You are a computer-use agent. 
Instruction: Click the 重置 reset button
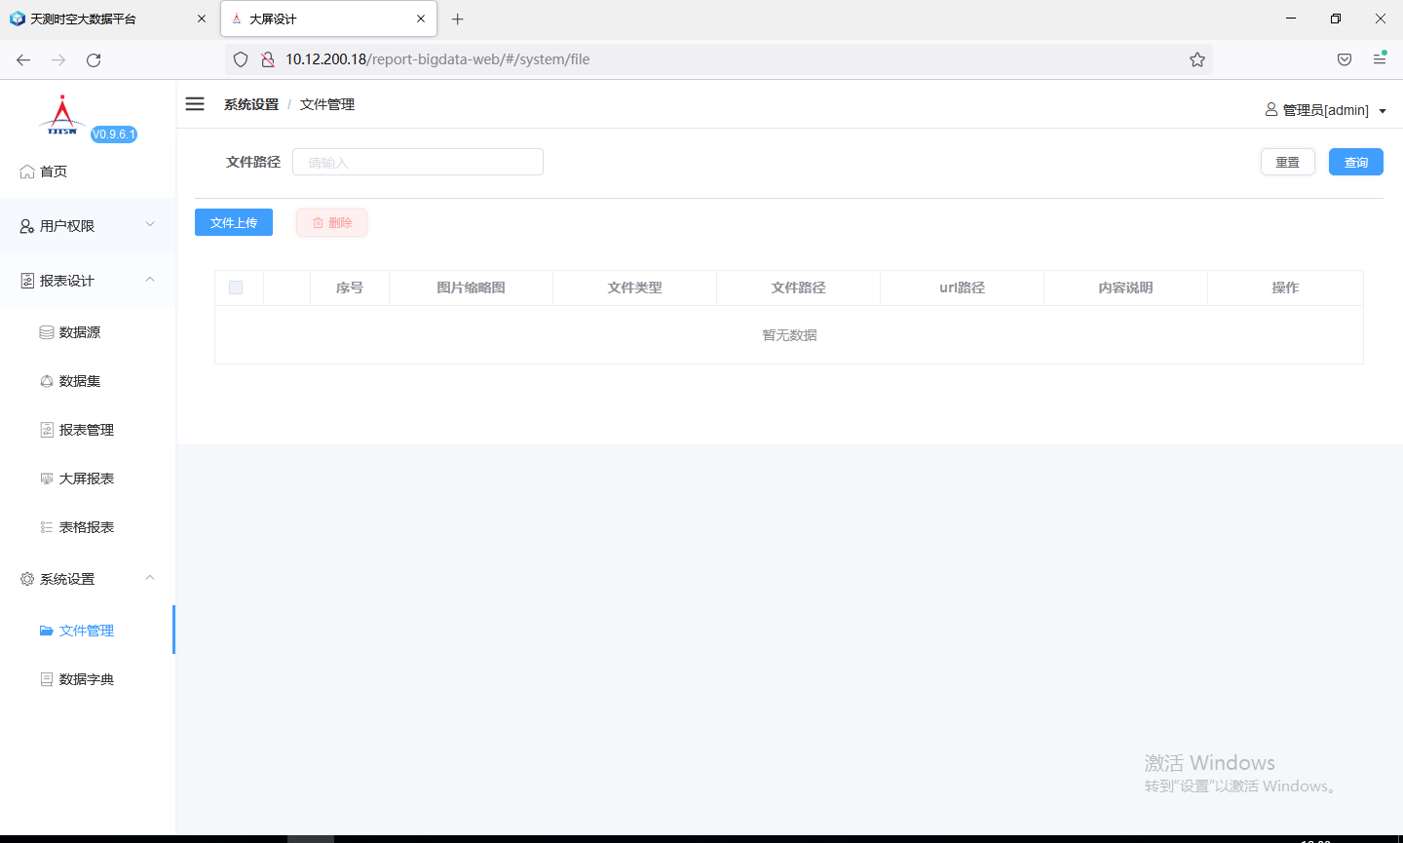click(x=1287, y=162)
